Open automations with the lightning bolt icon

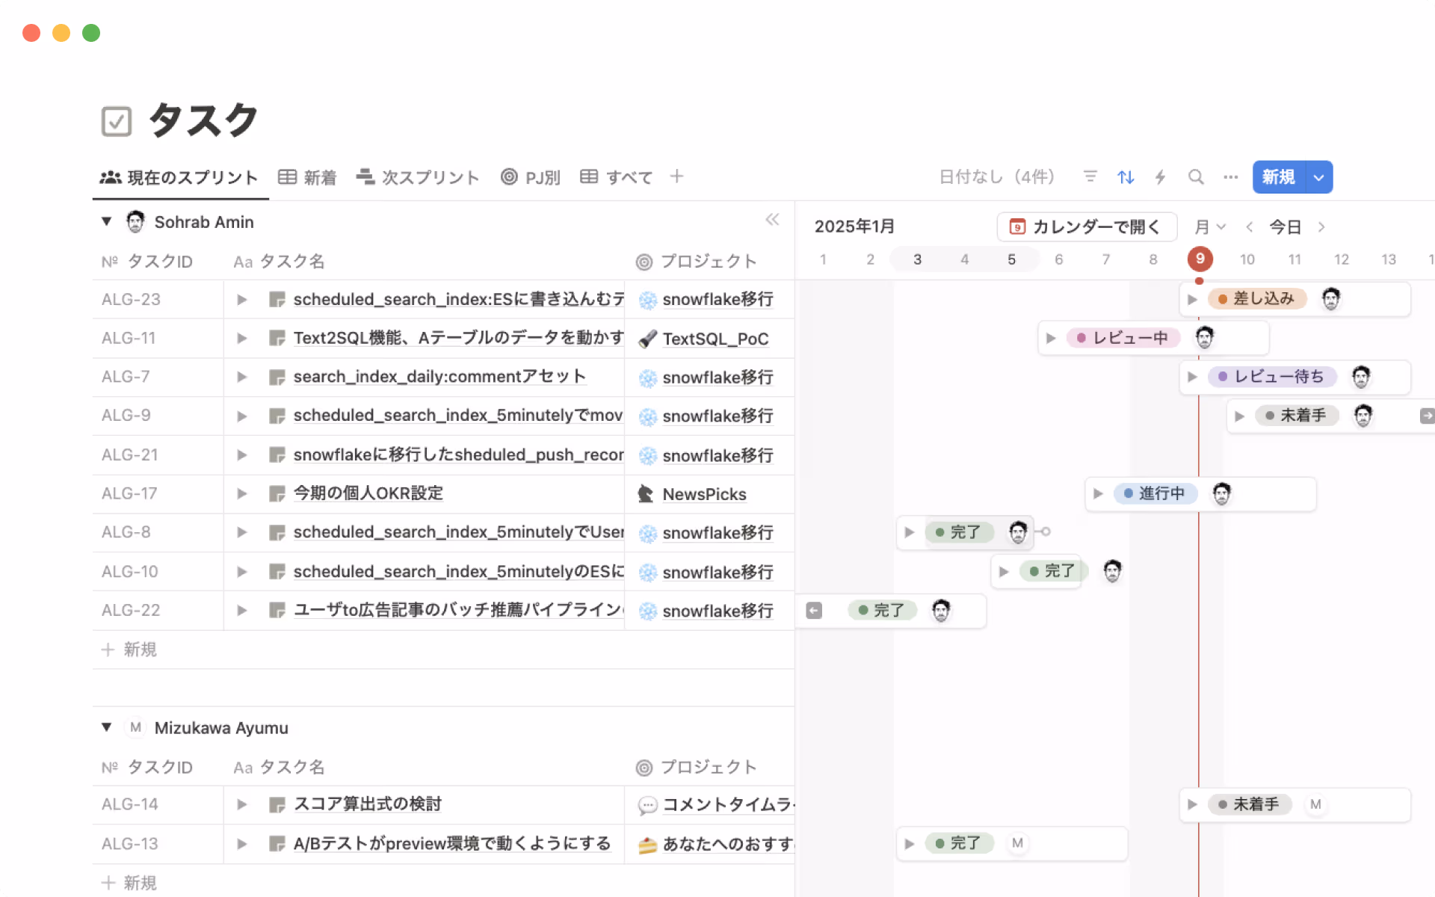click(1161, 176)
